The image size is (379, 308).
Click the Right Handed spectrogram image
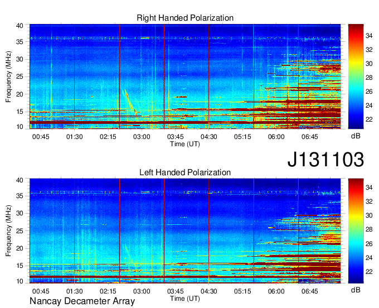[185, 76]
